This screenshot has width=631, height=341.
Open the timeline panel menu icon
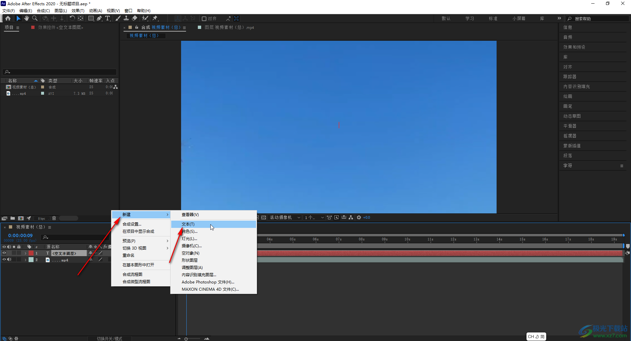coord(50,227)
